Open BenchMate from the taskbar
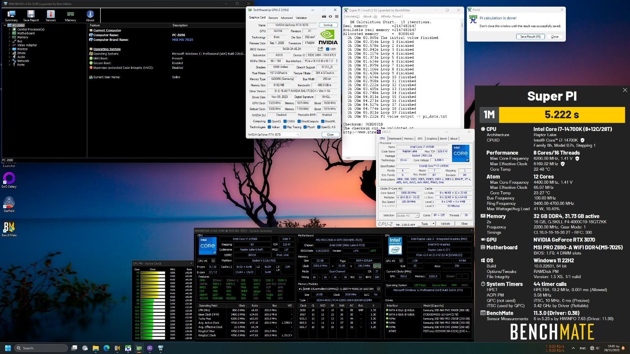 pyautogui.click(x=117, y=348)
